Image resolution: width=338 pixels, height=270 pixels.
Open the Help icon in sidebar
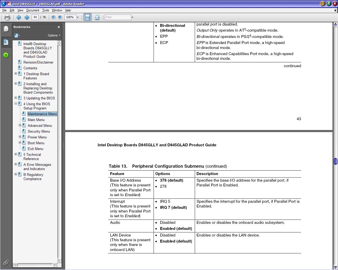pos(6,55)
